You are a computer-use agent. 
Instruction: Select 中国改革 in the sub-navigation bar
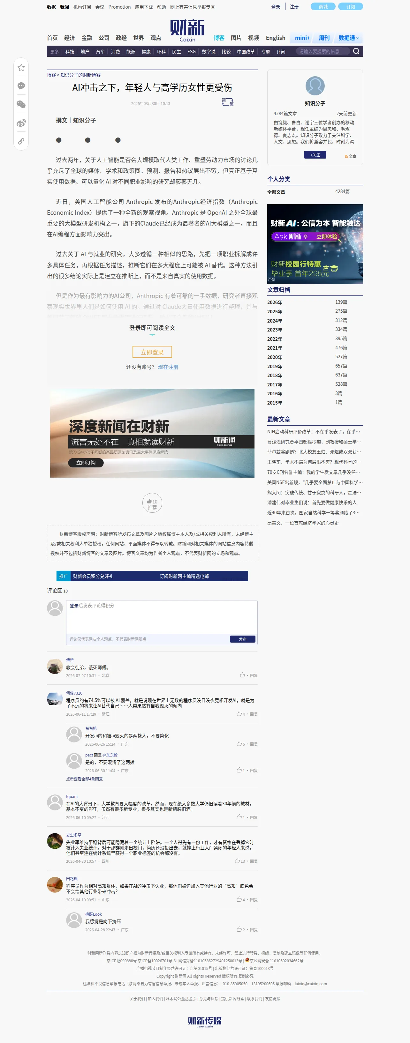pos(246,52)
